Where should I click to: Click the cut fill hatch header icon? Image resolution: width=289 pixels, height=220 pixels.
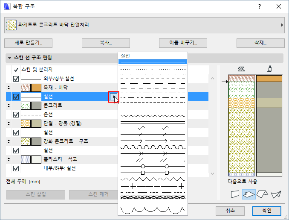click(x=241, y=69)
